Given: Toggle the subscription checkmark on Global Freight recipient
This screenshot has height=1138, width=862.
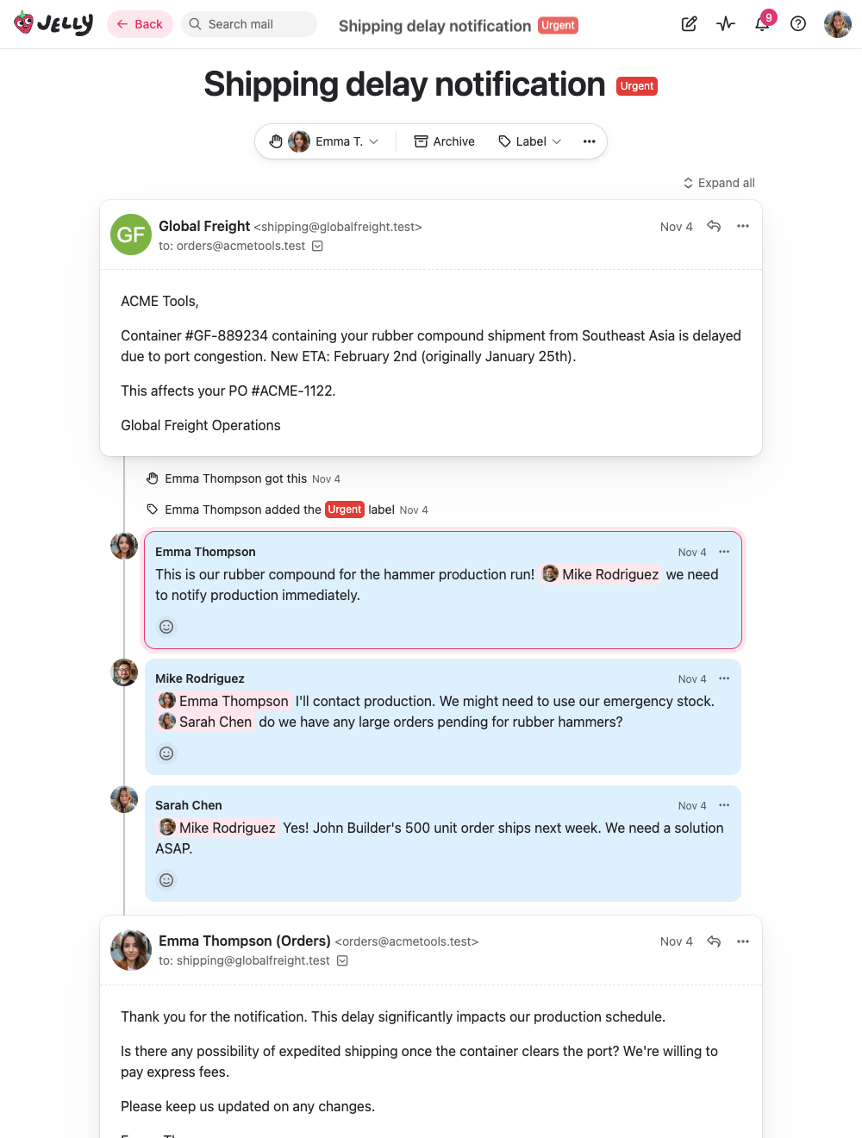Looking at the screenshot, I should [317, 246].
